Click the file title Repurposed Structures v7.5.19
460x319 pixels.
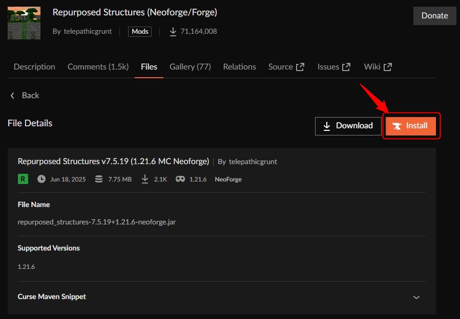point(113,161)
